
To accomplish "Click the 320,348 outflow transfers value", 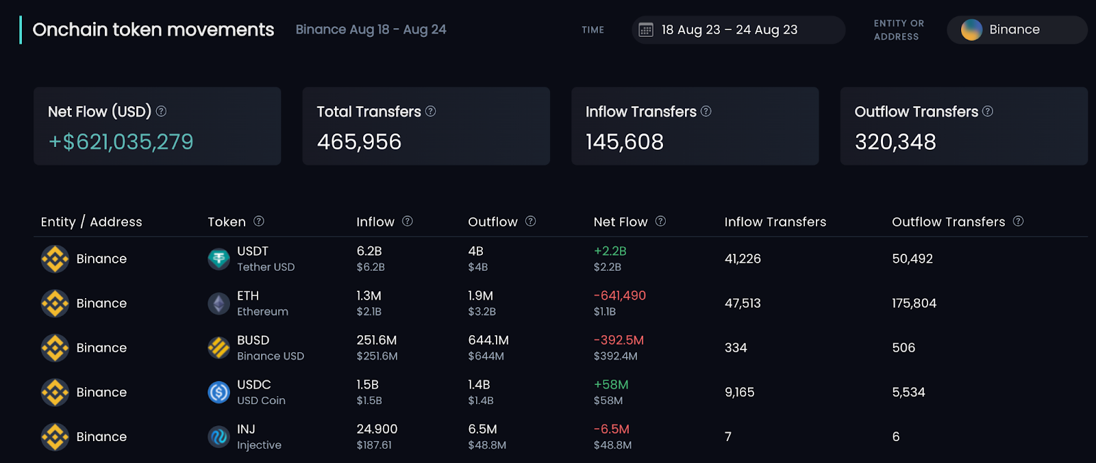I will (x=895, y=142).
